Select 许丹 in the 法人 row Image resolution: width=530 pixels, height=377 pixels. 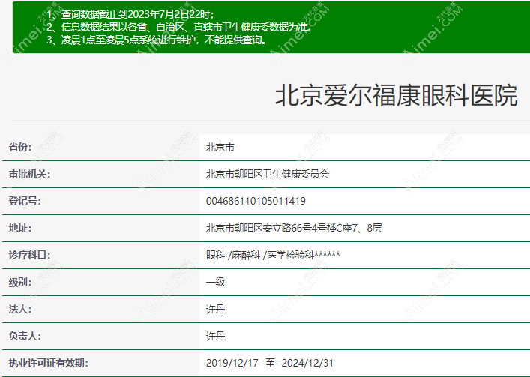(215, 309)
